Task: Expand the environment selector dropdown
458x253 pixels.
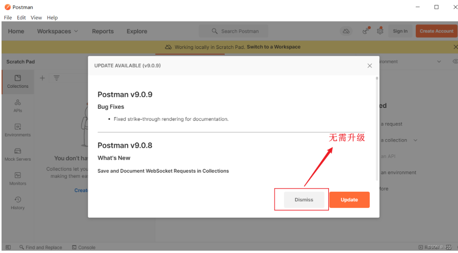Action: click(x=439, y=61)
